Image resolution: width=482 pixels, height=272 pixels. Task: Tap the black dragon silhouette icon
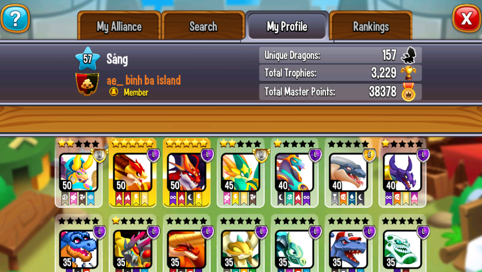click(409, 55)
